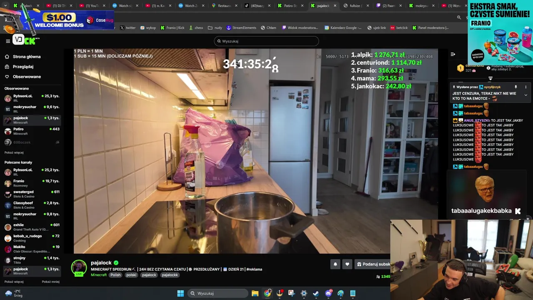Toggle stream notifications bell
This screenshot has width=533, height=300.
(x=335, y=264)
